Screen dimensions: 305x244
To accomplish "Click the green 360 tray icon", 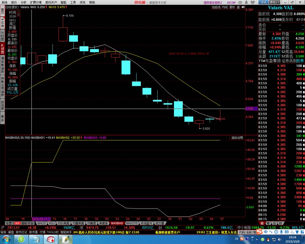I will pos(263,239).
